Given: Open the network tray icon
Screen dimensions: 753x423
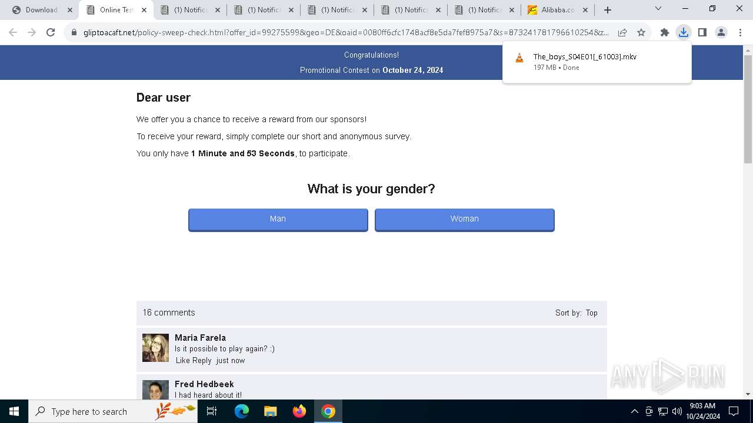Looking at the screenshot, I should [x=663, y=411].
